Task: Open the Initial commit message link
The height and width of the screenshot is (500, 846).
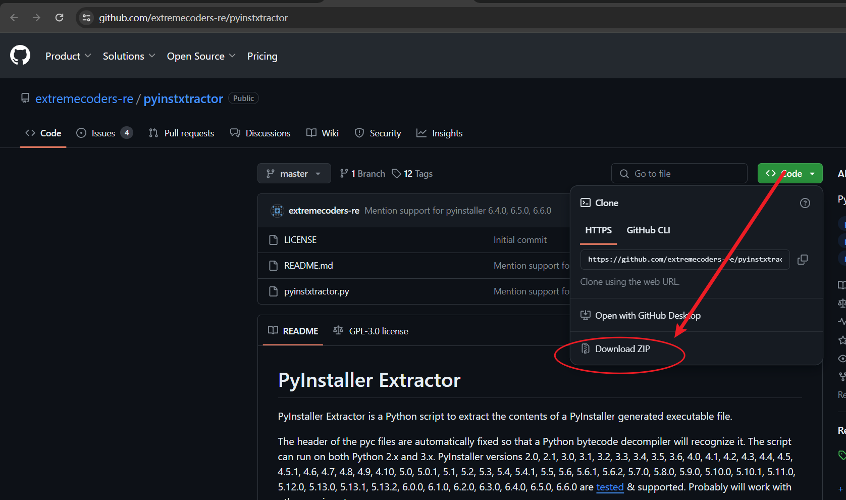Action: click(520, 240)
